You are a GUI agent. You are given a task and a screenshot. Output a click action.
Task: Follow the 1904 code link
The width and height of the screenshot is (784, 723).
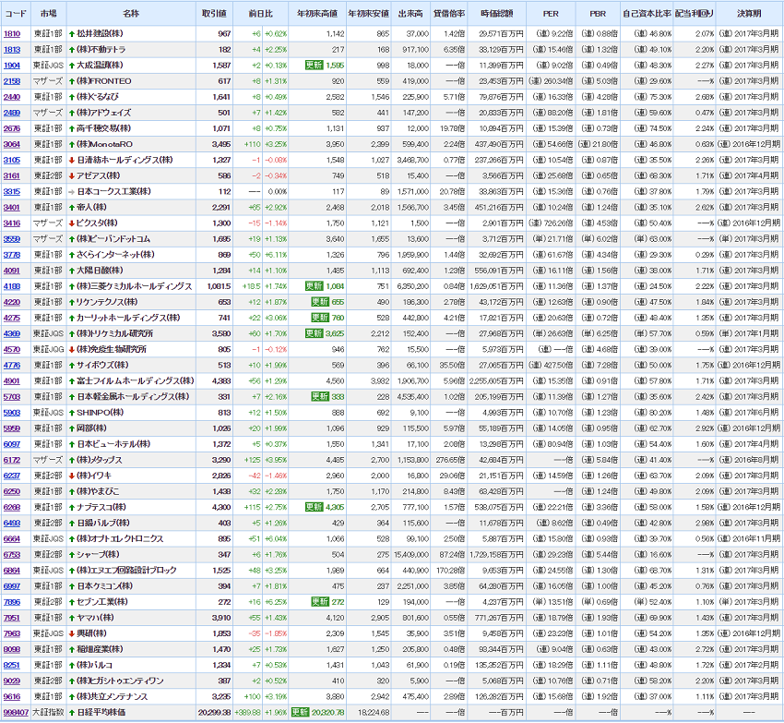pyautogui.click(x=12, y=66)
